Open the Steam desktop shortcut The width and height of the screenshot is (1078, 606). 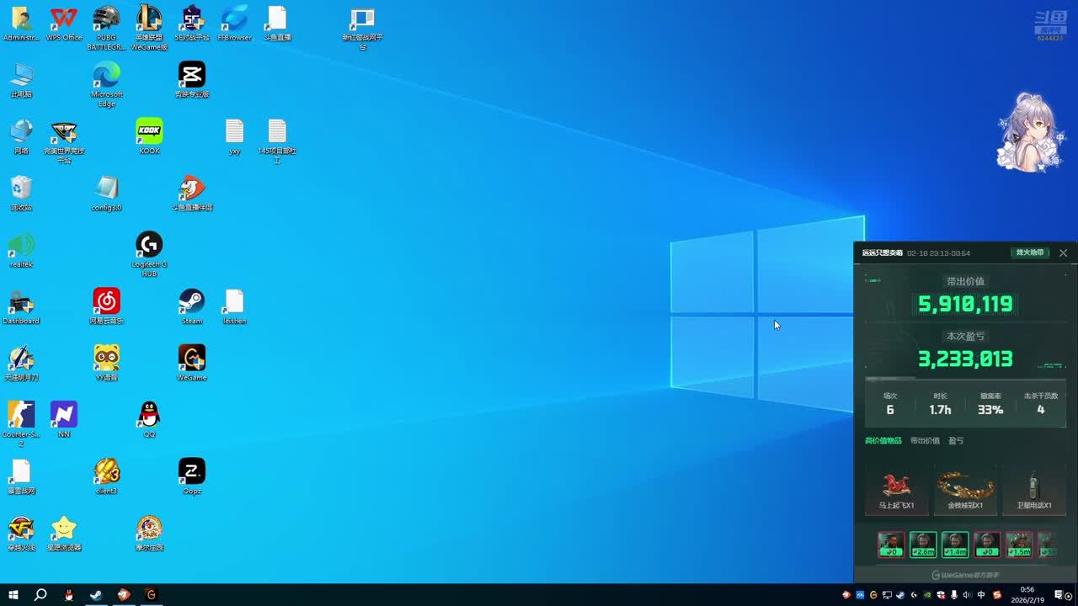tap(191, 303)
